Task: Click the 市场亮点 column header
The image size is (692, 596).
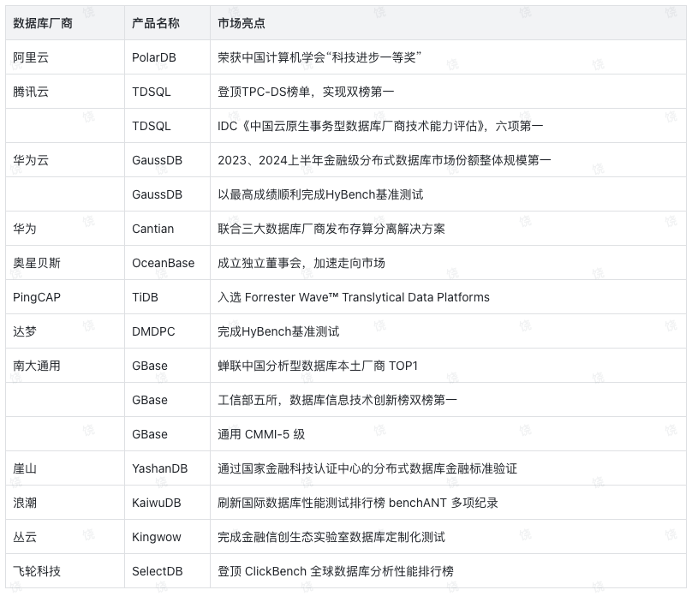Action: click(448, 23)
